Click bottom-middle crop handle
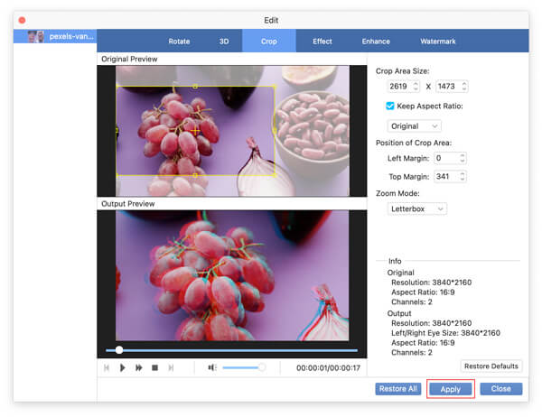The width and height of the screenshot is (542, 417). click(195, 175)
